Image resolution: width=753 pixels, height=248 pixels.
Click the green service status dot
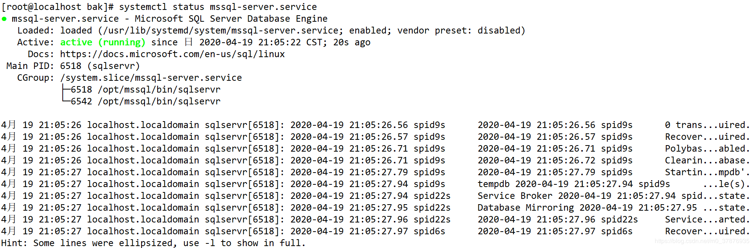(x=4, y=19)
